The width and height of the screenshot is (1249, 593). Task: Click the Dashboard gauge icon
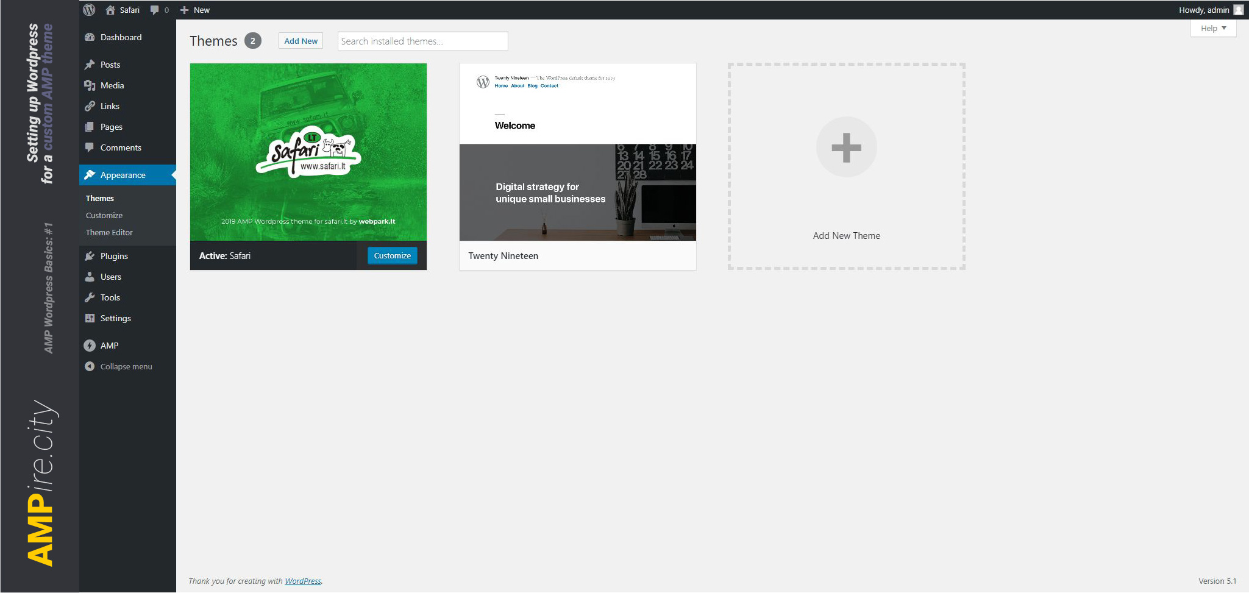point(90,37)
